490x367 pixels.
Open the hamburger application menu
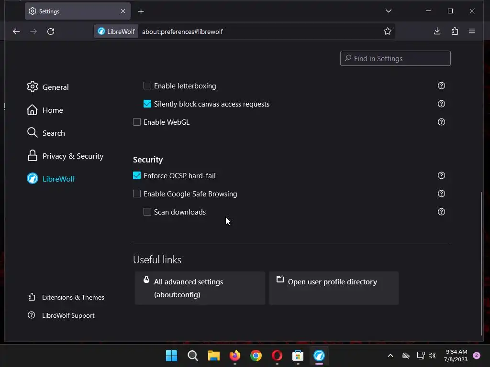point(472,31)
